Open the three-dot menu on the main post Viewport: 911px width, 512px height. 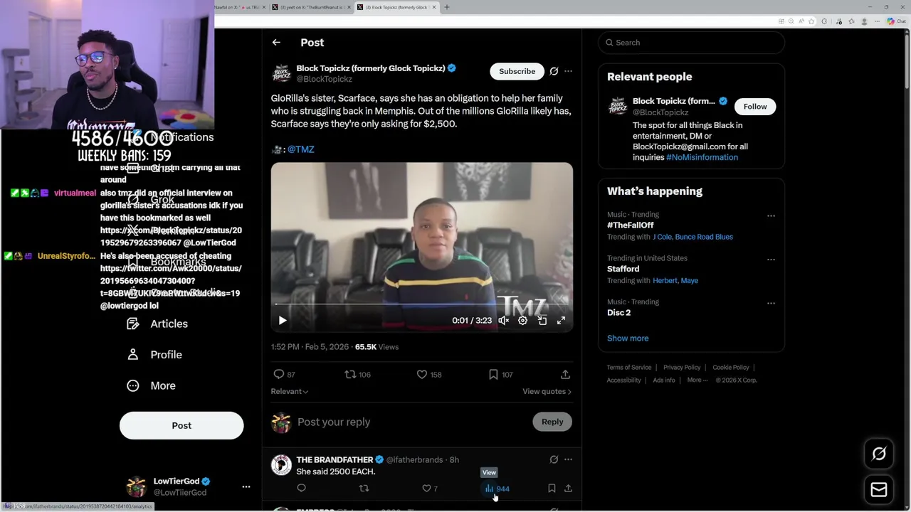click(568, 71)
